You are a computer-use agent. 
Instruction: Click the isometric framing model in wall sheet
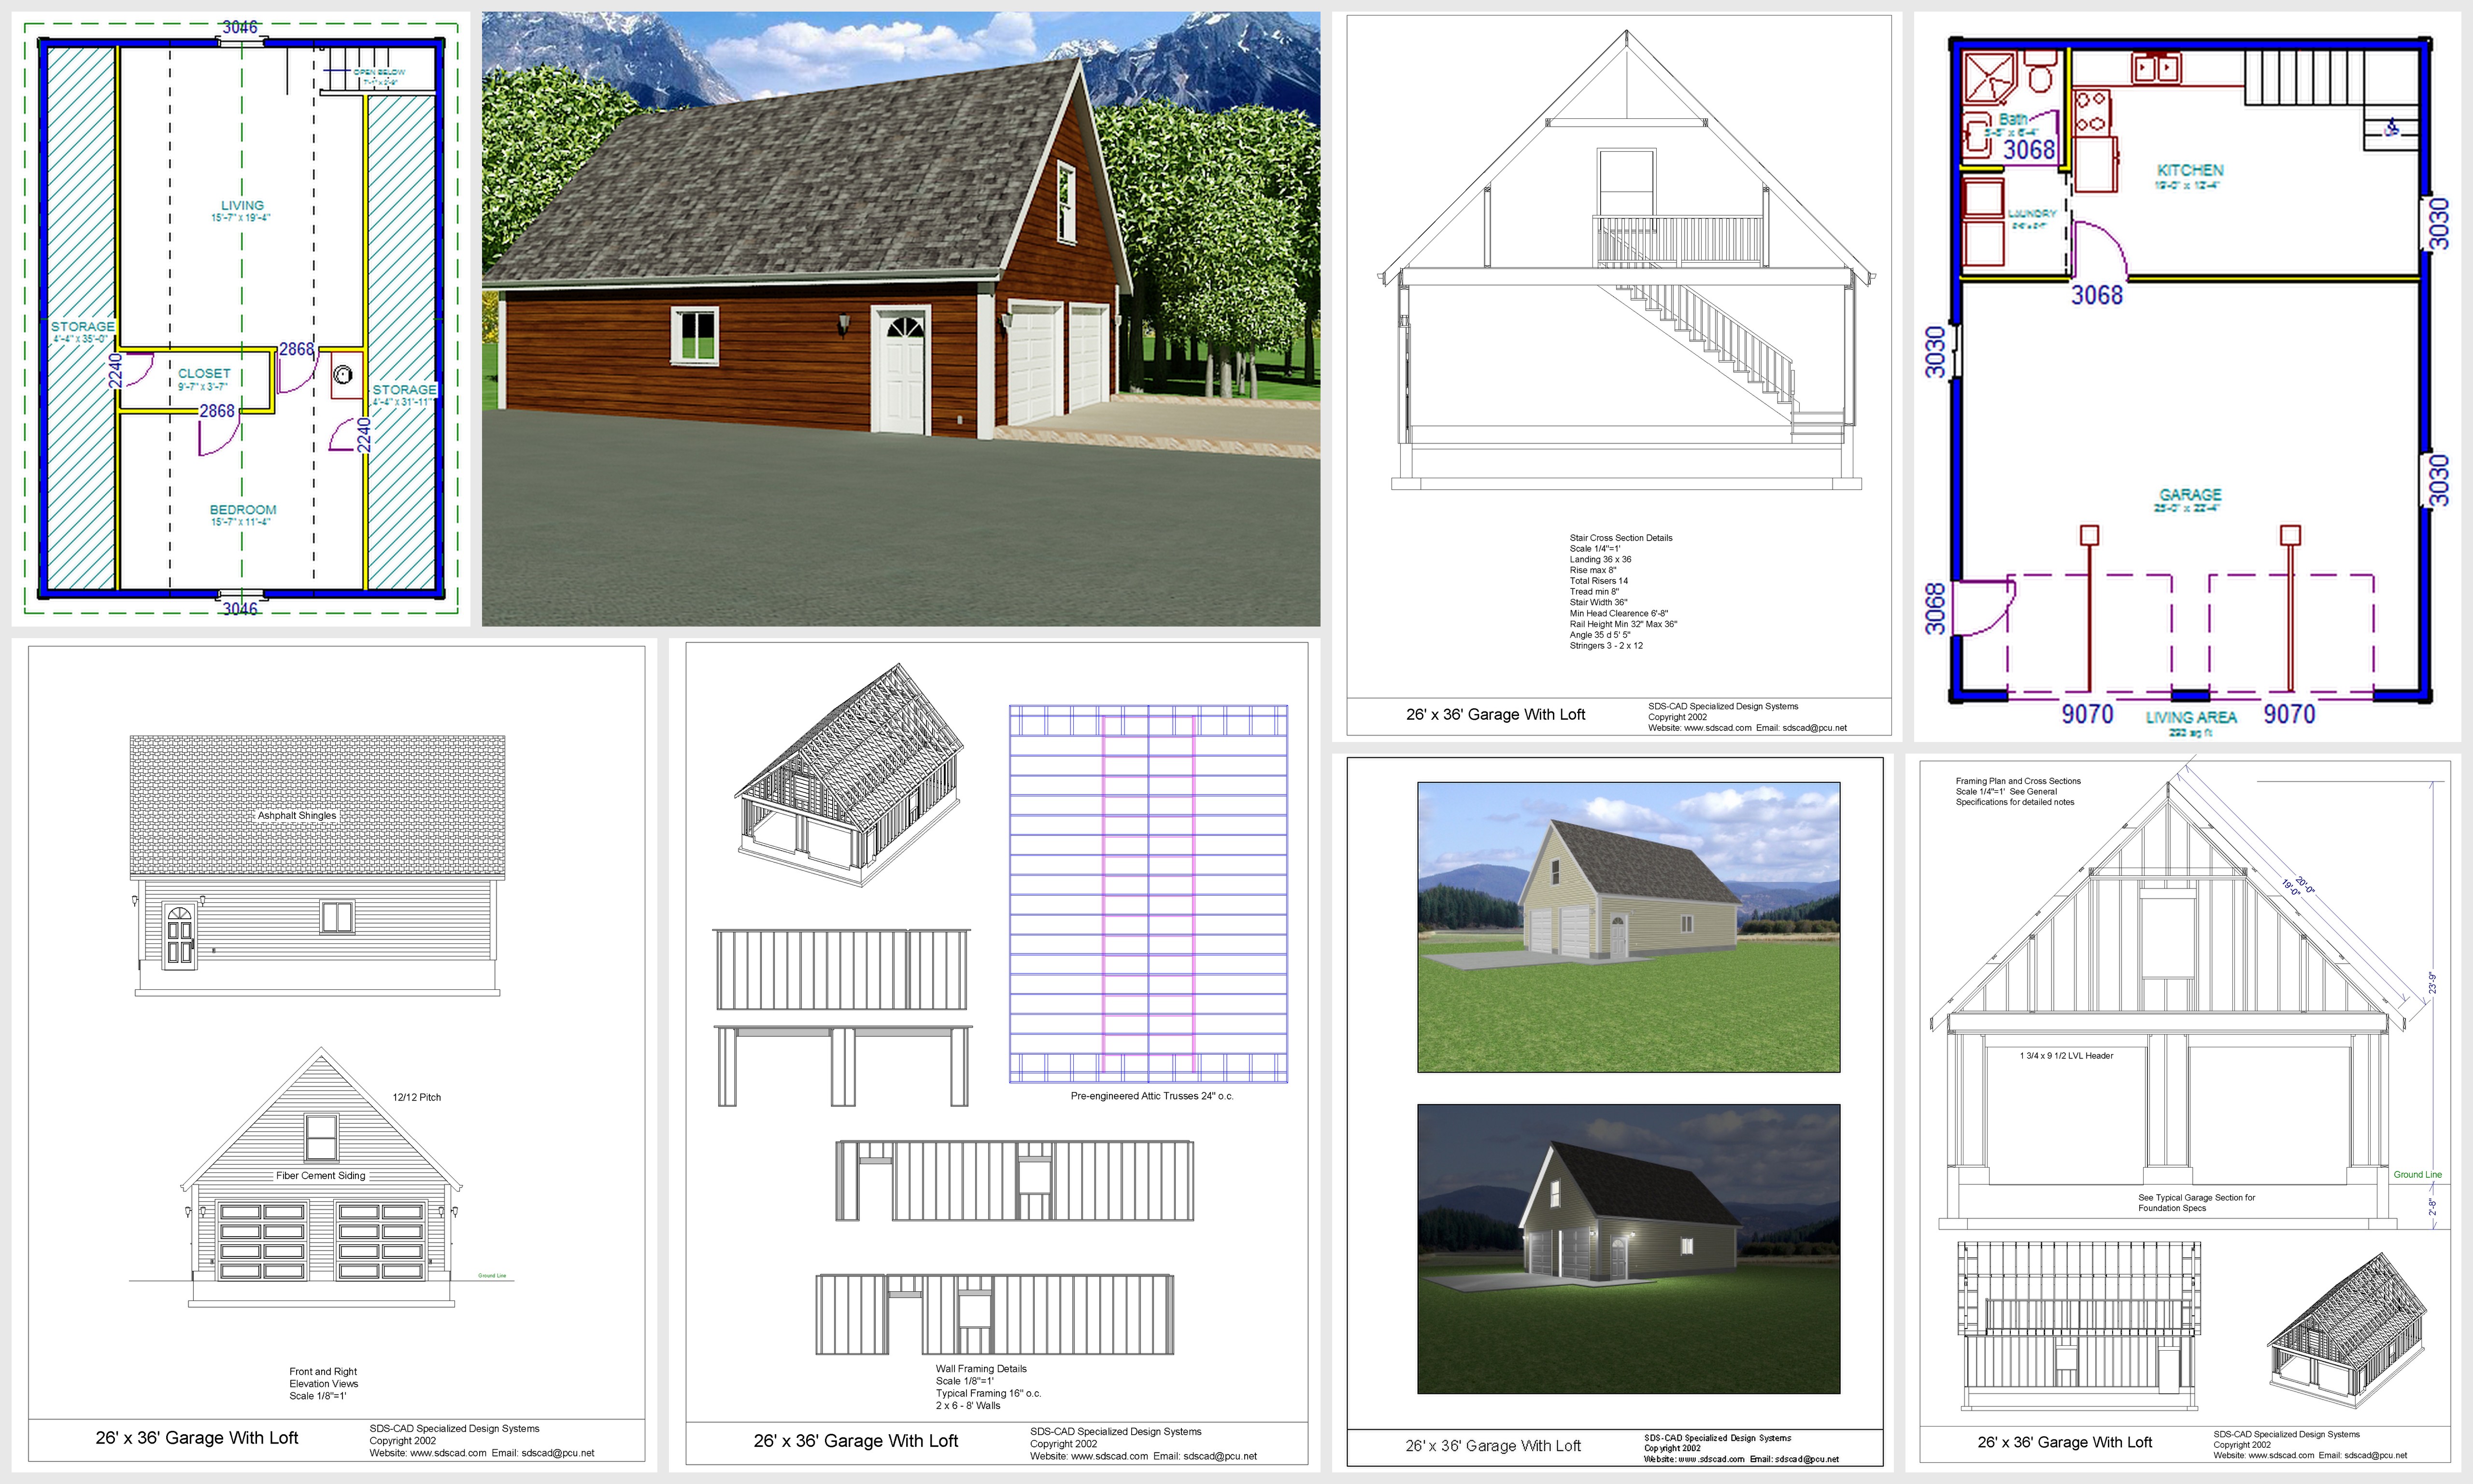(x=850, y=775)
